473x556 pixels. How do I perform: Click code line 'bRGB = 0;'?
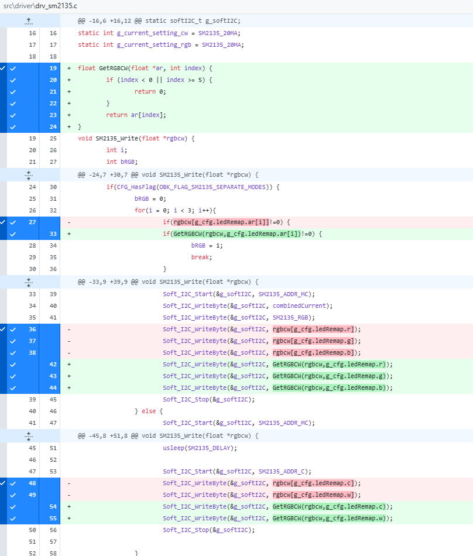point(150,198)
